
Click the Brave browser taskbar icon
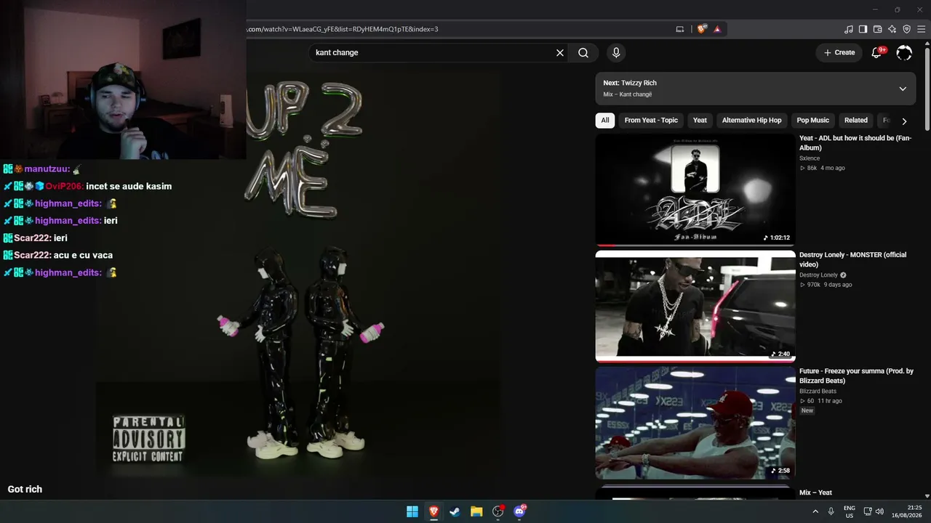pos(433,511)
